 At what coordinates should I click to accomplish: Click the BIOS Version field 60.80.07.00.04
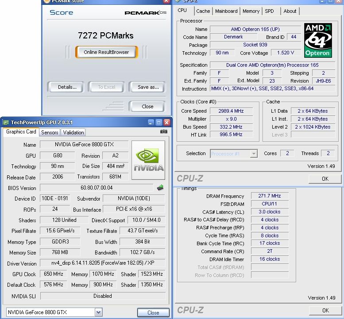click(97, 188)
